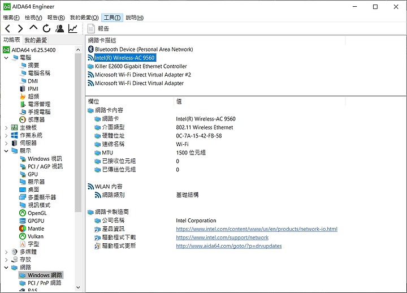Click the GPU tree icon

point(23,174)
